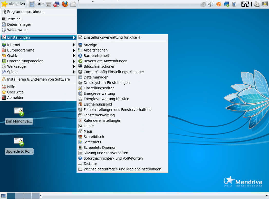Viewport: 269px width, 199px height.
Task: Open the mail envelope launcher in panel
Action: pos(73,4)
